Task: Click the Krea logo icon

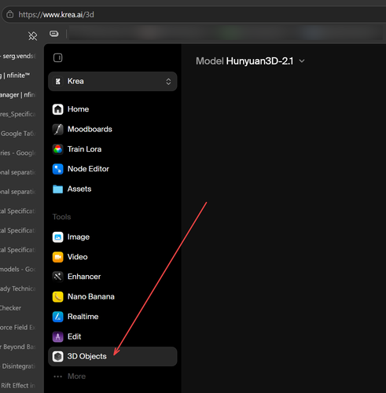Action: pos(58,82)
